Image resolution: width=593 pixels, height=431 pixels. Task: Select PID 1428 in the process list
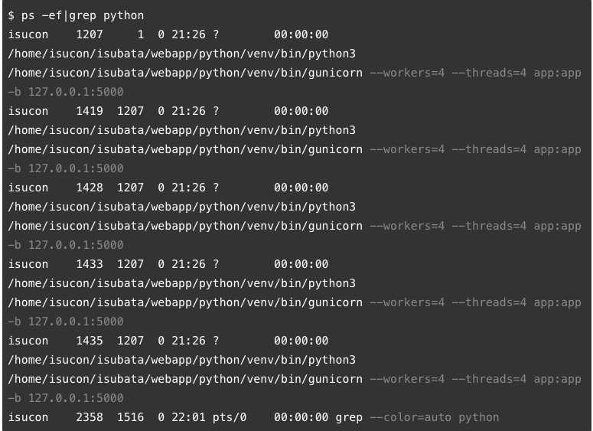point(90,188)
